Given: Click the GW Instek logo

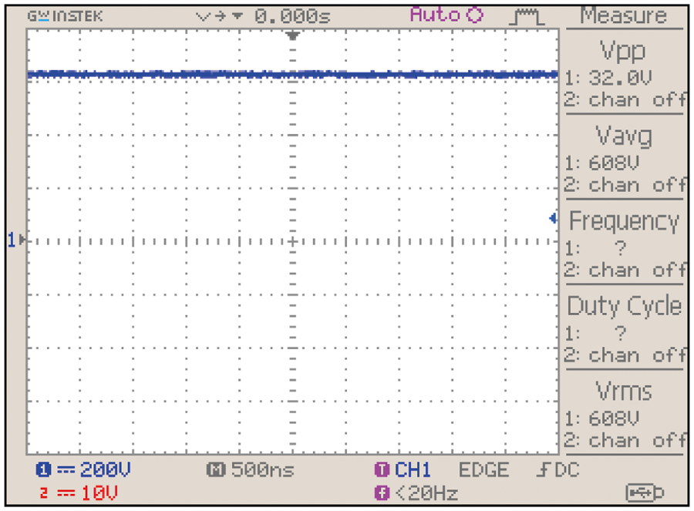Looking at the screenshot, I should 65,16.
